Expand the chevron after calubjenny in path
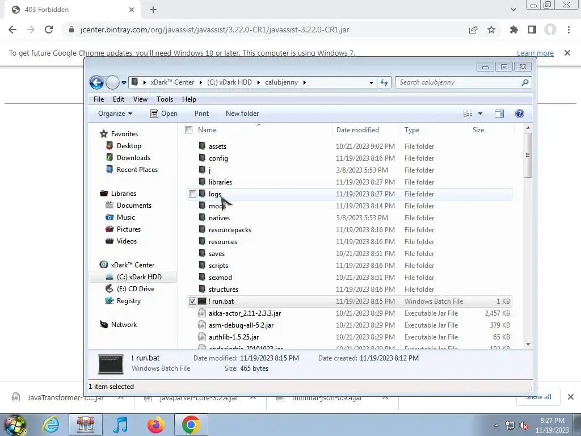Screen dimensions: 581x436 pyautogui.click(x=305, y=82)
